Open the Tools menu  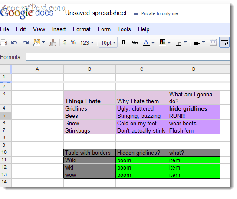pyautogui.click(x=124, y=29)
